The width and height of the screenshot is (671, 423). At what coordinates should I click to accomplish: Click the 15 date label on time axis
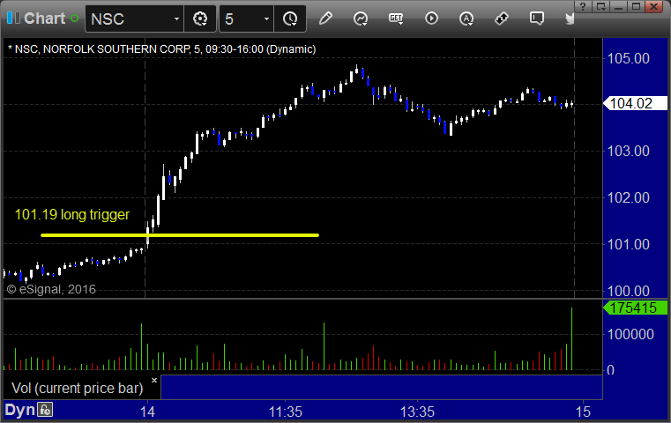coord(583,412)
